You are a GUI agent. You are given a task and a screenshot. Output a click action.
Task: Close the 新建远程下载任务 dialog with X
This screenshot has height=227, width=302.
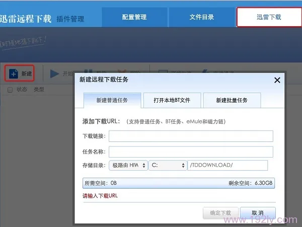pyautogui.click(x=277, y=80)
